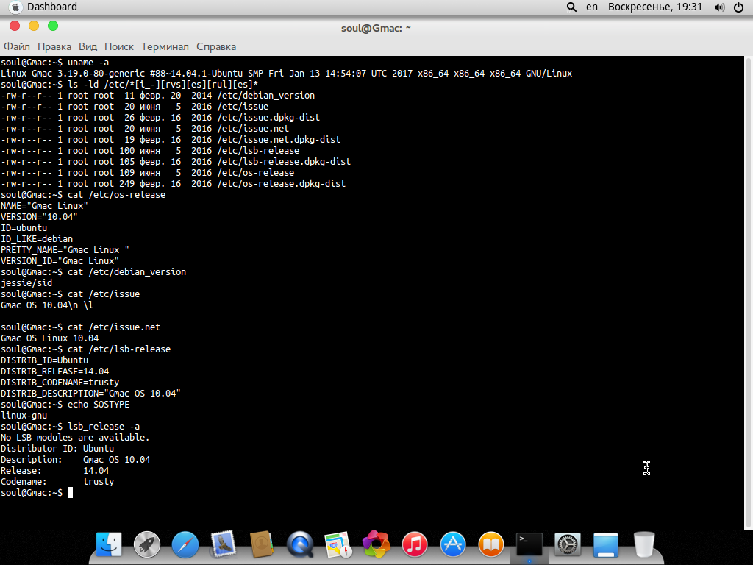Click the text /etc/debian_version in listing
753x565 pixels.
[266, 95]
